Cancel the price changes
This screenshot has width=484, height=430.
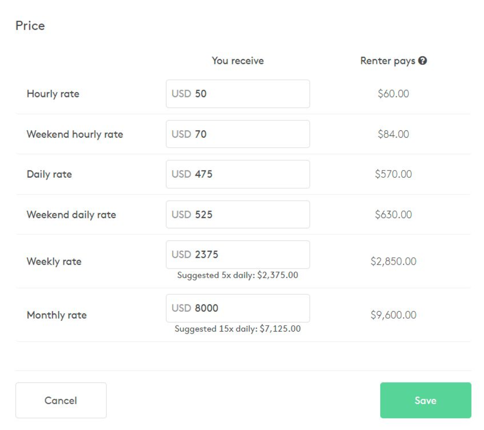pos(61,400)
